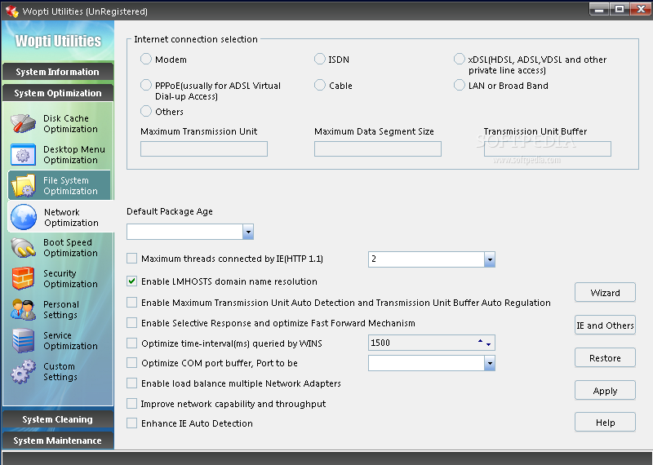This screenshot has height=465, width=653.
Task: Tick Enable load balance multiple Network Adapters
Action: click(x=131, y=383)
